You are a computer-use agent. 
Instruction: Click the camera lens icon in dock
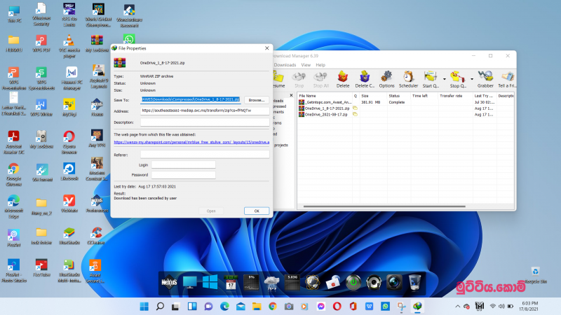(x=394, y=283)
